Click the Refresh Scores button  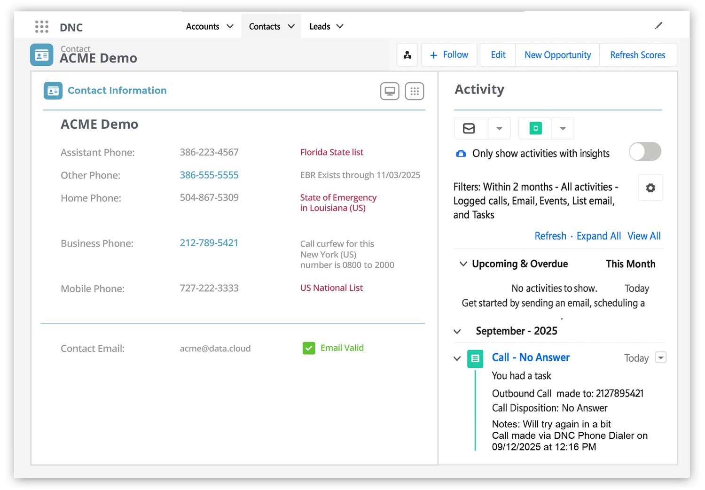[x=637, y=55]
